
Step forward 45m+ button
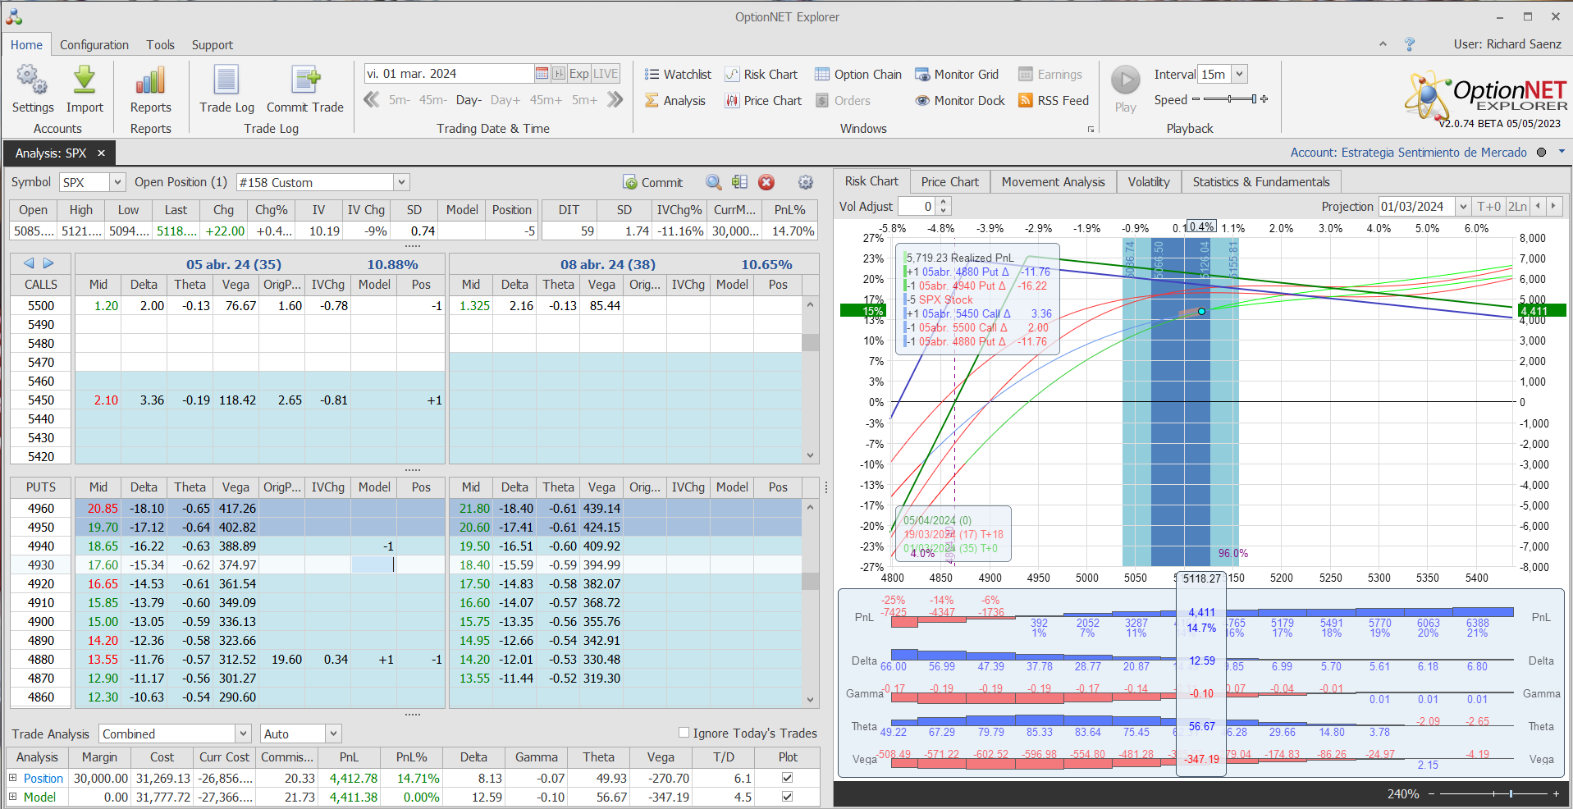coord(546,99)
